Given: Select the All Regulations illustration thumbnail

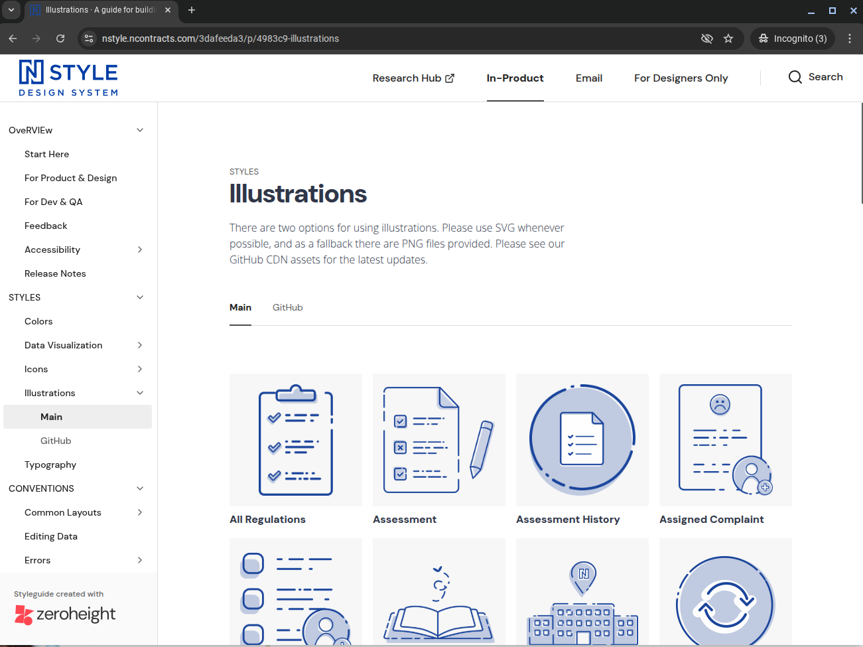Looking at the screenshot, I should coord(295,439).
